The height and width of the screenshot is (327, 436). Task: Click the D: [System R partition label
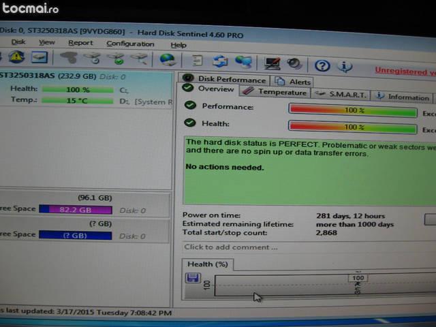click(x=146, y=102)
